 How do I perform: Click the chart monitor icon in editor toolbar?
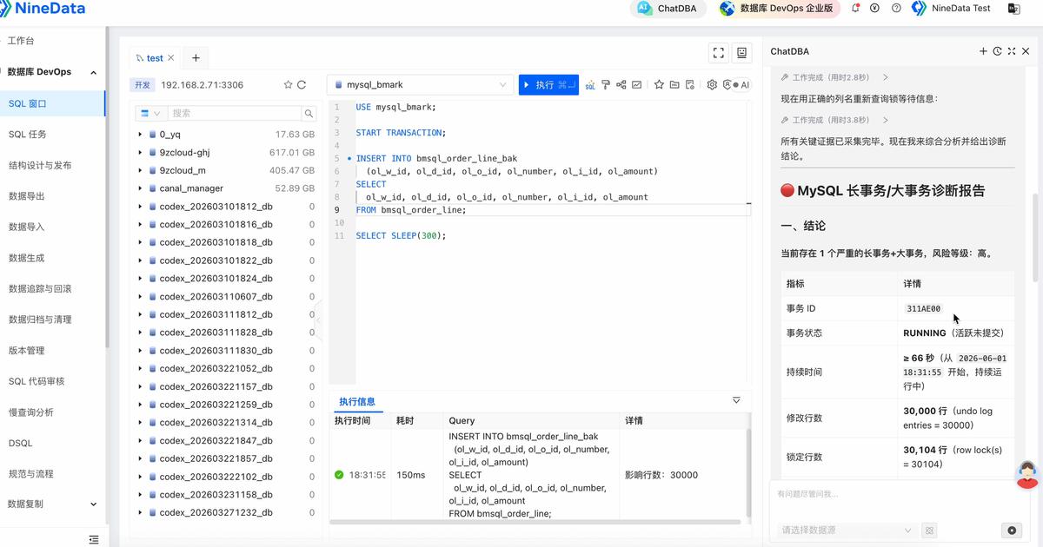coord(637,85)
